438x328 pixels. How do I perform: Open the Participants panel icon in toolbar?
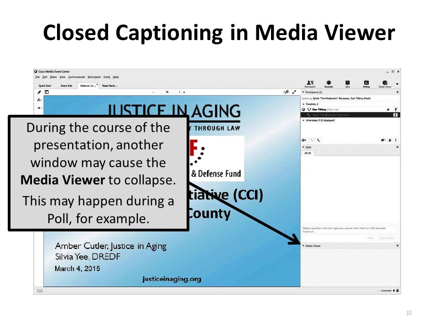pos(310,84)
